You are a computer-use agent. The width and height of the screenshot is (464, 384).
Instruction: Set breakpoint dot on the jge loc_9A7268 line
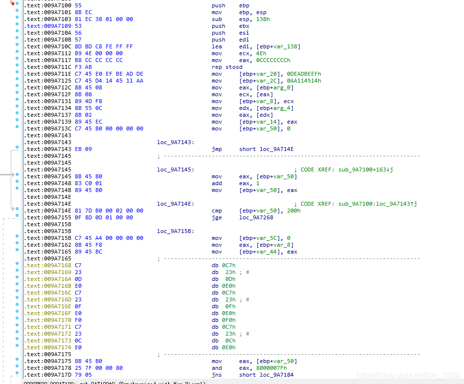(x=17, y=215)
